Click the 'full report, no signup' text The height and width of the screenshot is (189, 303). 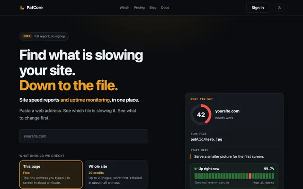point(50,36)
